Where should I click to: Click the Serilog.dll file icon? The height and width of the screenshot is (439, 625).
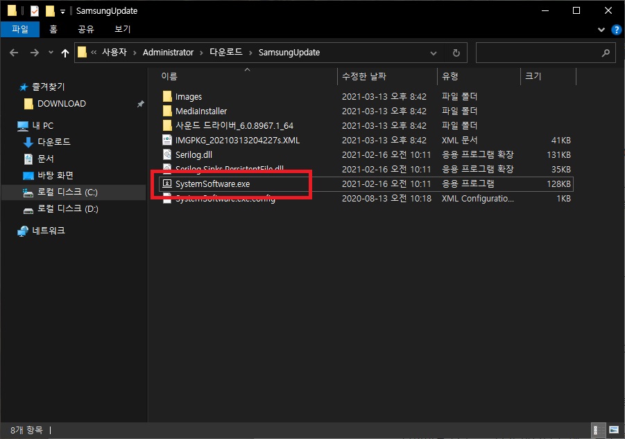tap(167, 154)
